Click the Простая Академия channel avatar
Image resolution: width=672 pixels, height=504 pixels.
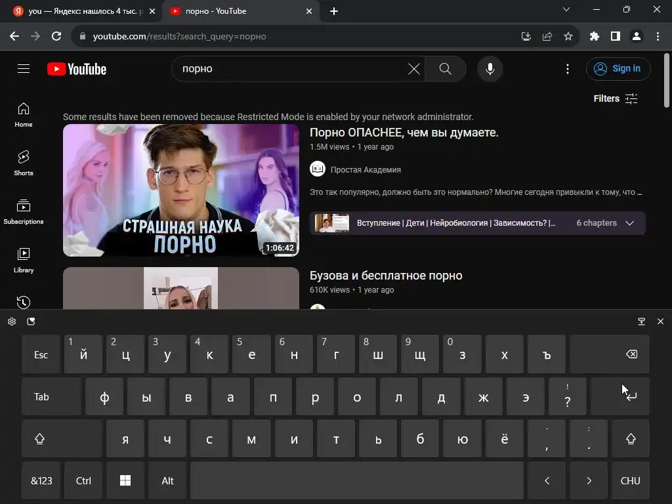(x=318, y=169)
